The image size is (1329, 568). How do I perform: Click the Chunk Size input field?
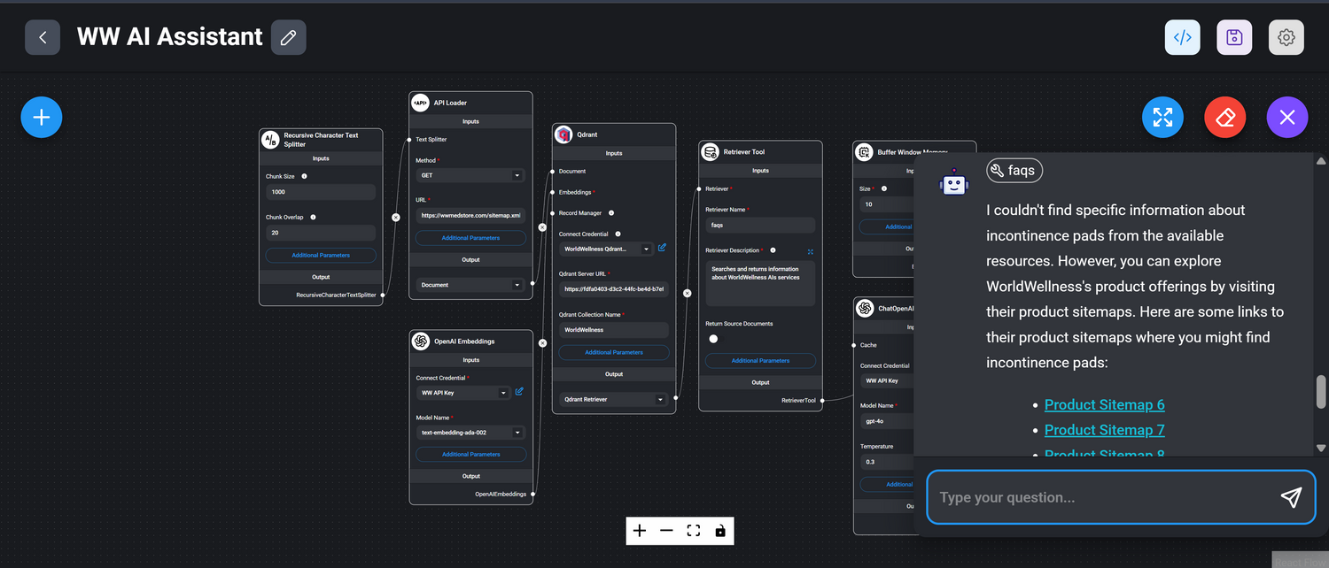coord(321,192)
